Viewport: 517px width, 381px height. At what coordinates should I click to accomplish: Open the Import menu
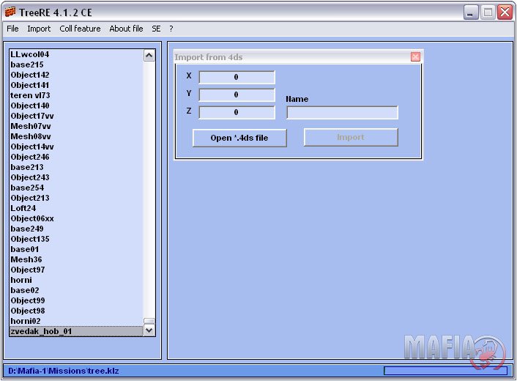[x=39, y=29]
